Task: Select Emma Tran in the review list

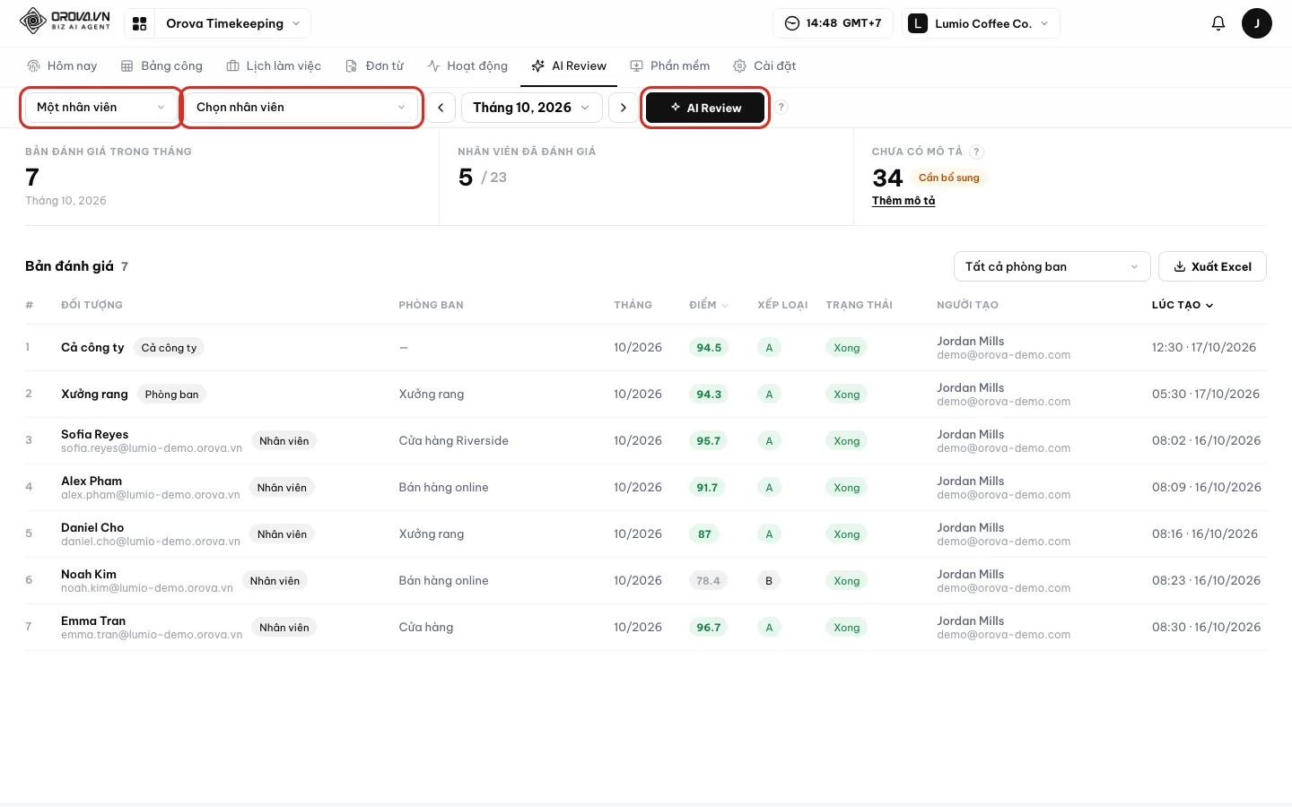Action: point(646,628)
